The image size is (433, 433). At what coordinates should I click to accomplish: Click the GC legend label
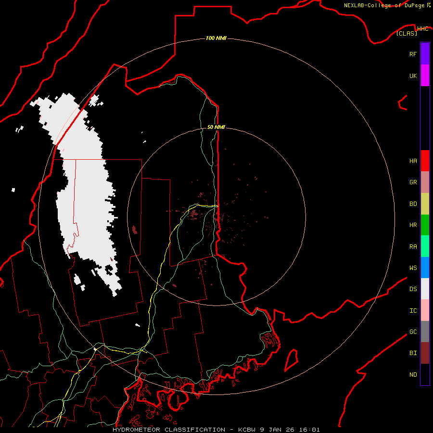click(413, 332)
